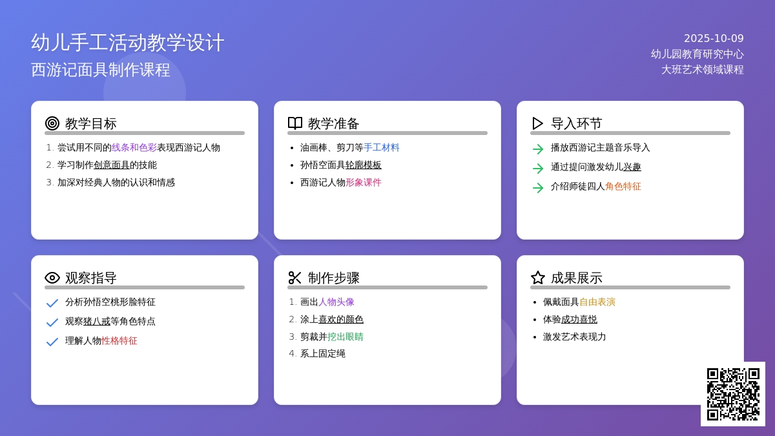
Task: Click the scissors icon beside 制作步骤
Action: [295, 278]
